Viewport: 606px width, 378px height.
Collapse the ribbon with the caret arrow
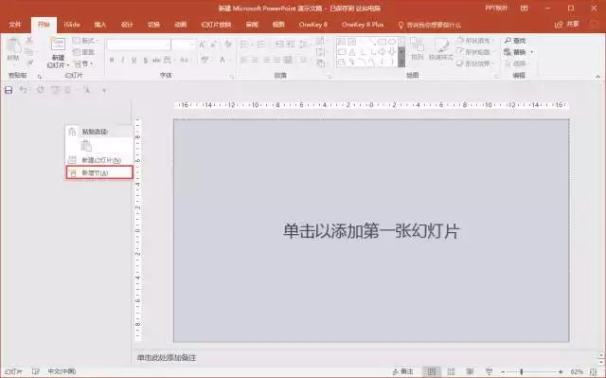pos(597,77)
